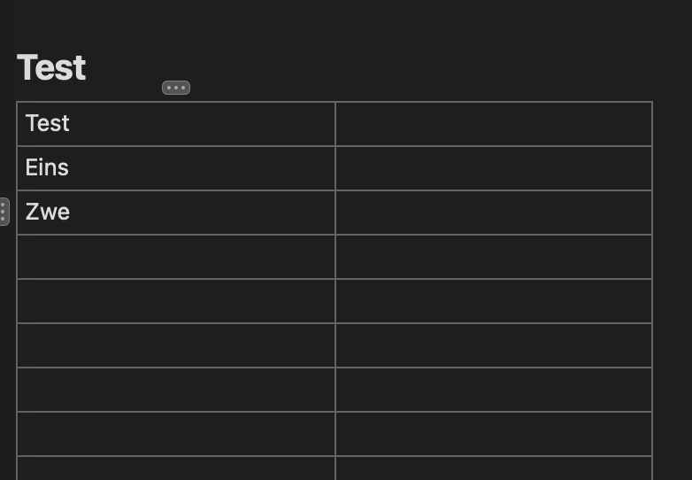Select the cell containing "Eins"

tap(175, 168)
